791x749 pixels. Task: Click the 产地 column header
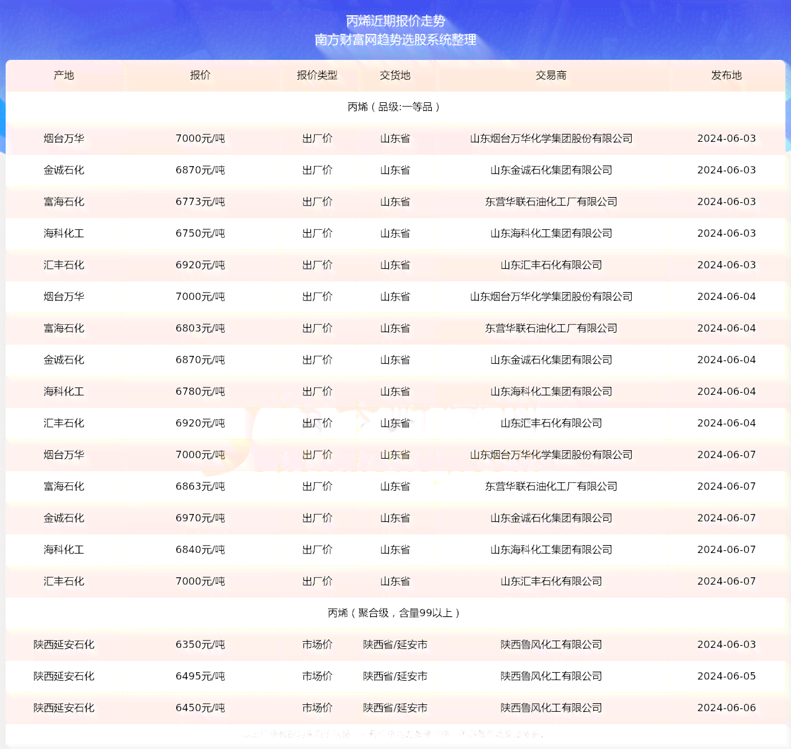(64, 75)
